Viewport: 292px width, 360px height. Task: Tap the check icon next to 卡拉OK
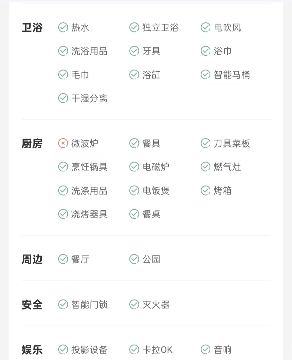(x=134, y=349)
